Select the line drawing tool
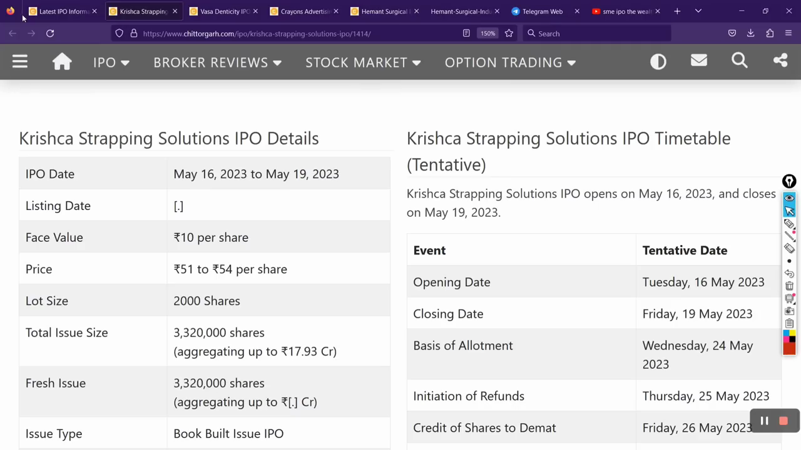This screenshot has width=801, height=450. [x=789, y=236]
